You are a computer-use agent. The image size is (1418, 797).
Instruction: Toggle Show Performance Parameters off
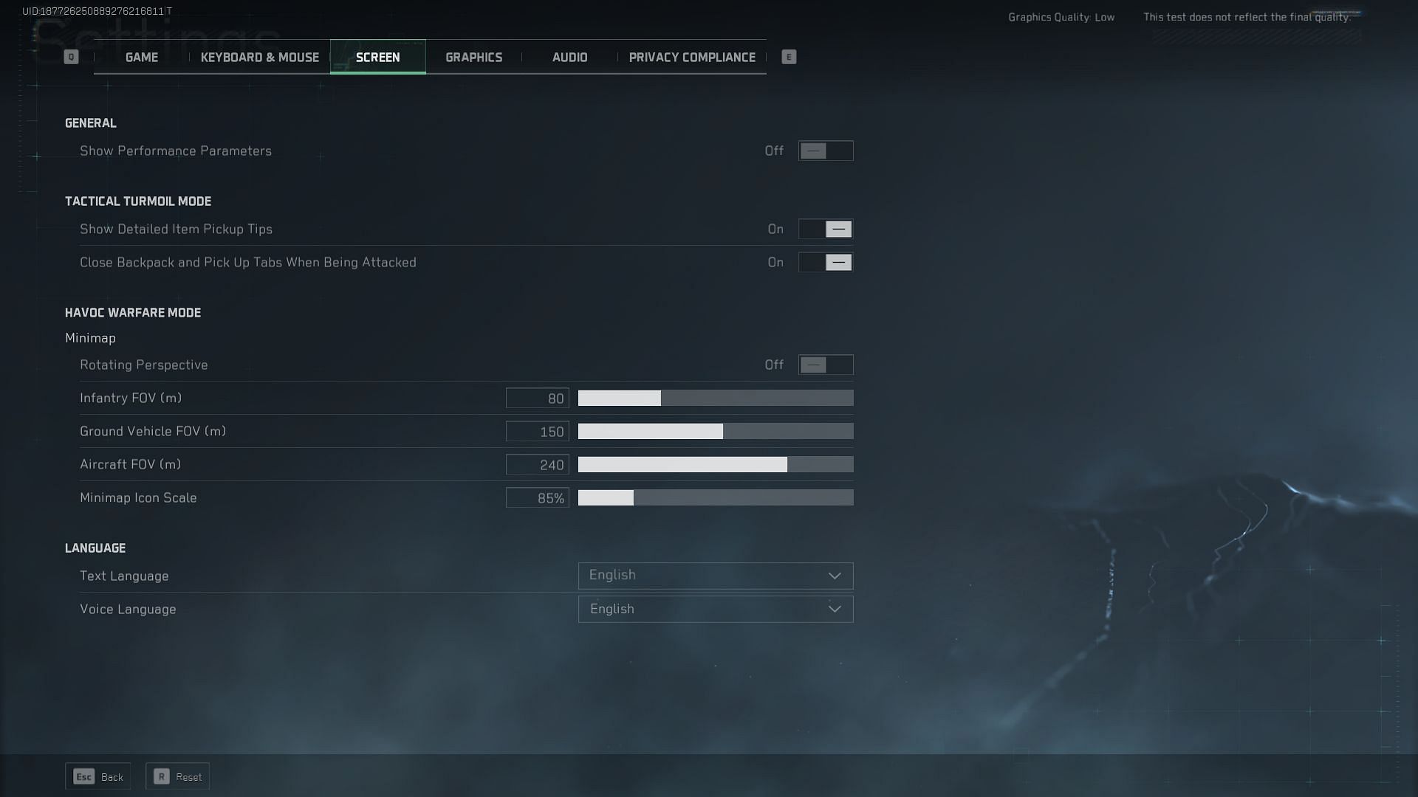click(825, 151)
